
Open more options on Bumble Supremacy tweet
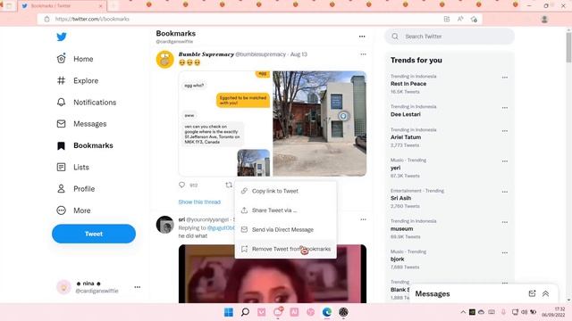363,54
